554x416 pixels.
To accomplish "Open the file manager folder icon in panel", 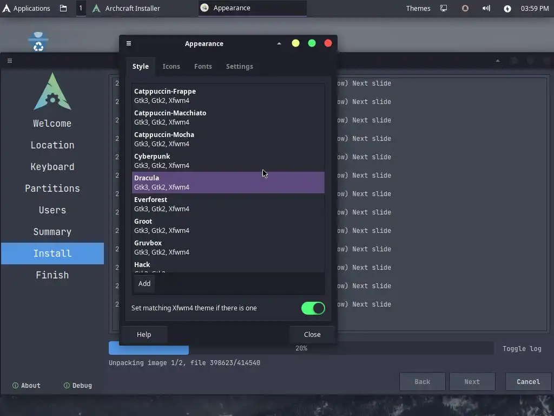I will point(63,8).
